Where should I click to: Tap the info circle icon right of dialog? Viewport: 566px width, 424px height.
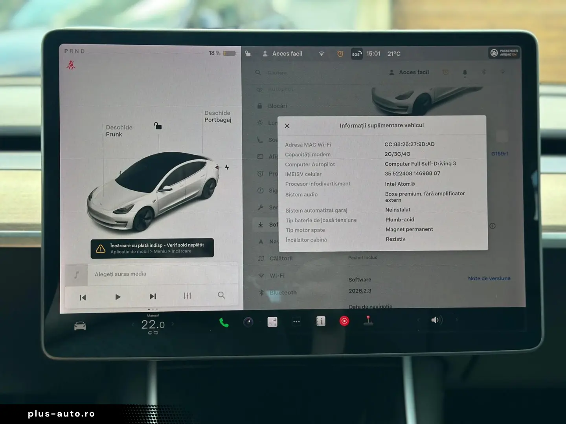[492, 226]
